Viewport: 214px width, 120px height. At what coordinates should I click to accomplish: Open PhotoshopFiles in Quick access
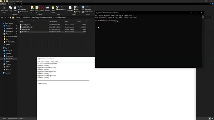click(x=10, y=42)
